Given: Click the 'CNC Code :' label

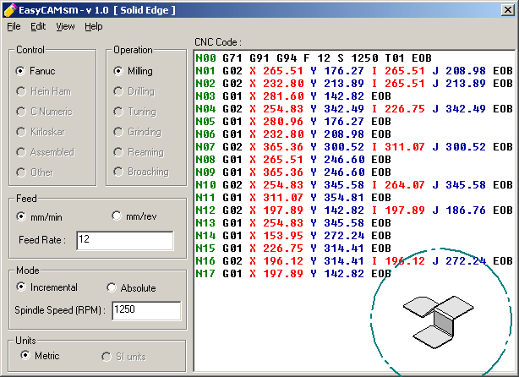Looking at the screenshot, I should (x=218, y=42).
